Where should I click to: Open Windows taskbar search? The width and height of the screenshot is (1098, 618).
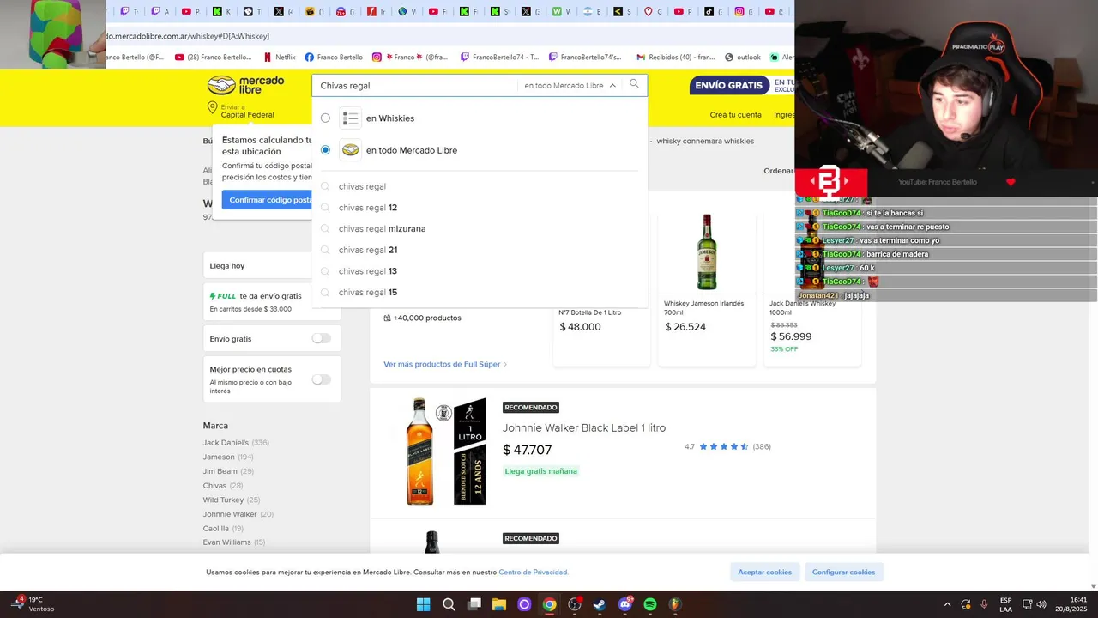point(449,604)
